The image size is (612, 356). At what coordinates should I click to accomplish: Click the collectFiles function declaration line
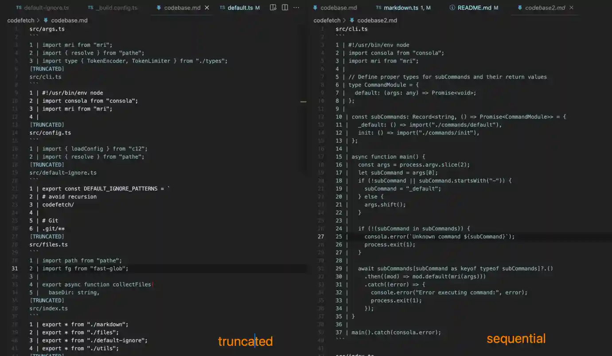click(91, 285)
